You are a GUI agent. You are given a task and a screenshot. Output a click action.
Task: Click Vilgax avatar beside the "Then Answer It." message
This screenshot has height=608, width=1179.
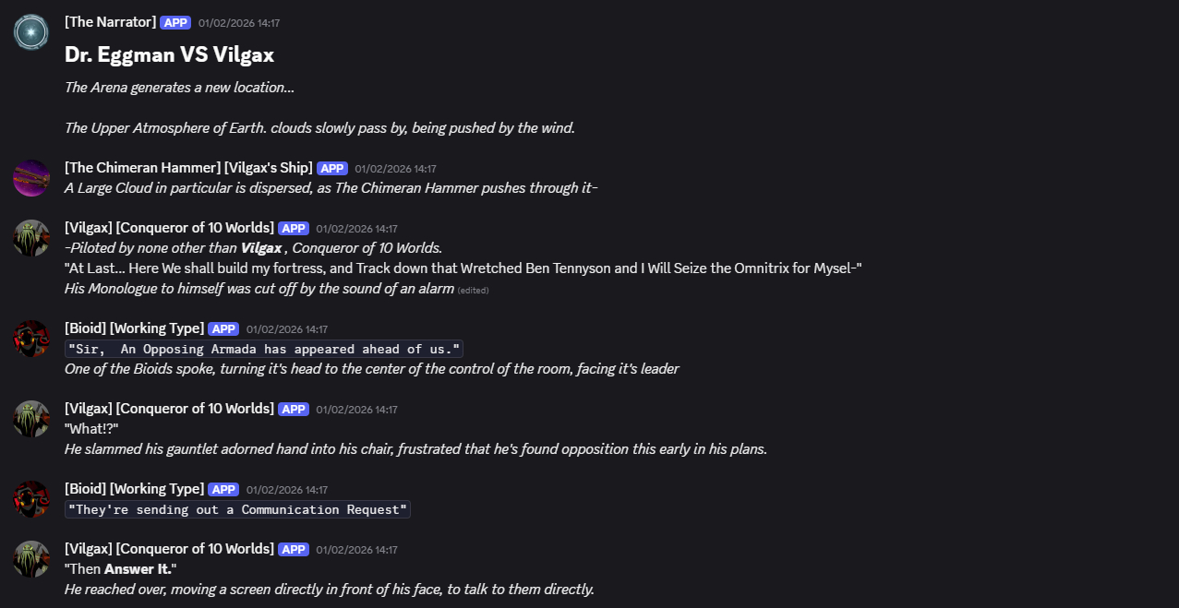31,559
